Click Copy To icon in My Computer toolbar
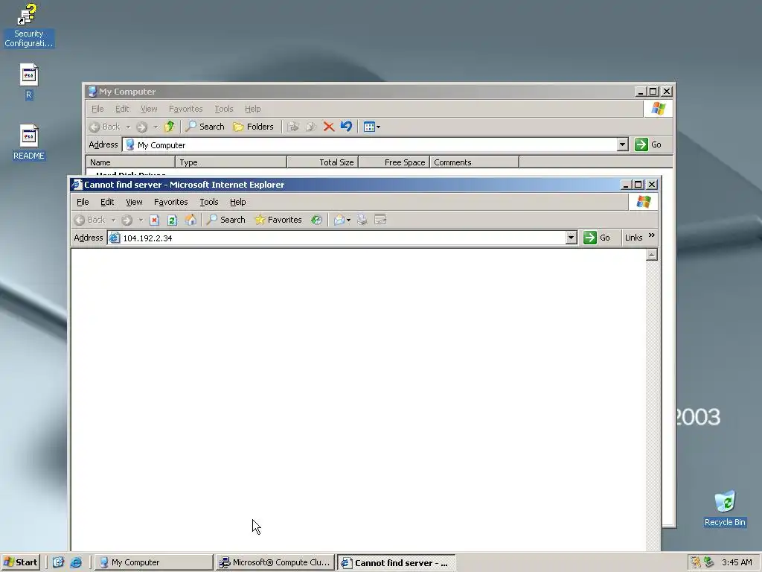 (x=311, y=127)
